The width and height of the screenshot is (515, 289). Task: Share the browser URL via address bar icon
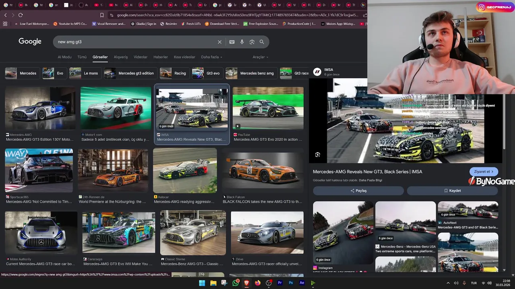[x=365, y=15]
